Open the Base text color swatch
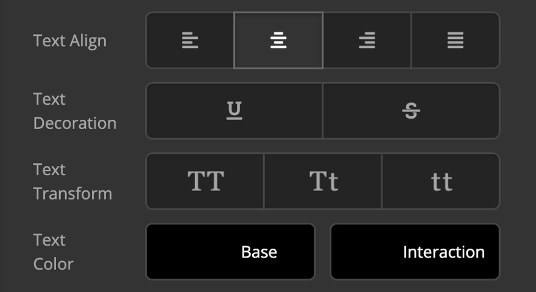This screenshot has width=536, height=292. 230,252
